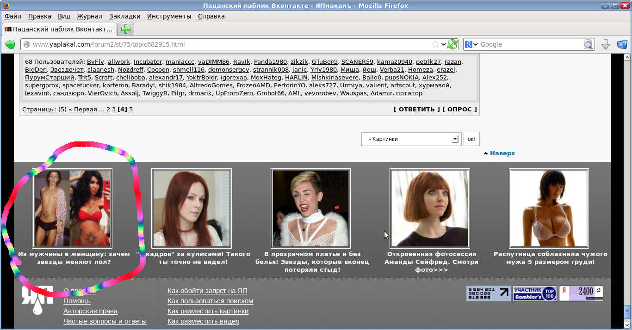Open the Страницы: pages link
The height and width of the screenshot is (330, 632).
pyautogui.click(x=39, y=110)
